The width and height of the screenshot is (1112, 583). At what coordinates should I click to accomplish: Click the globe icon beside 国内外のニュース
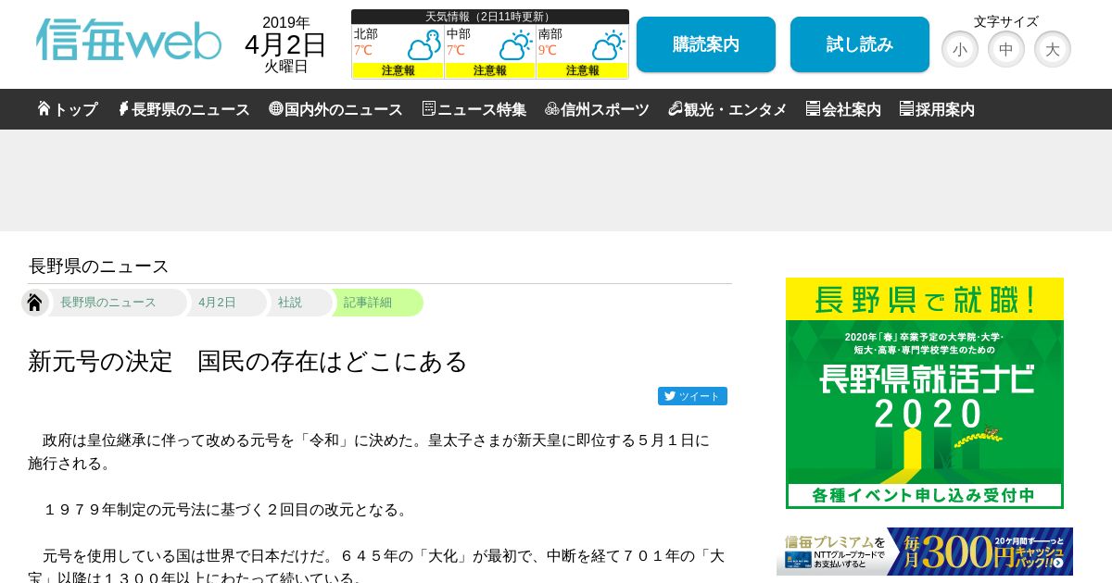coord(275,108)
